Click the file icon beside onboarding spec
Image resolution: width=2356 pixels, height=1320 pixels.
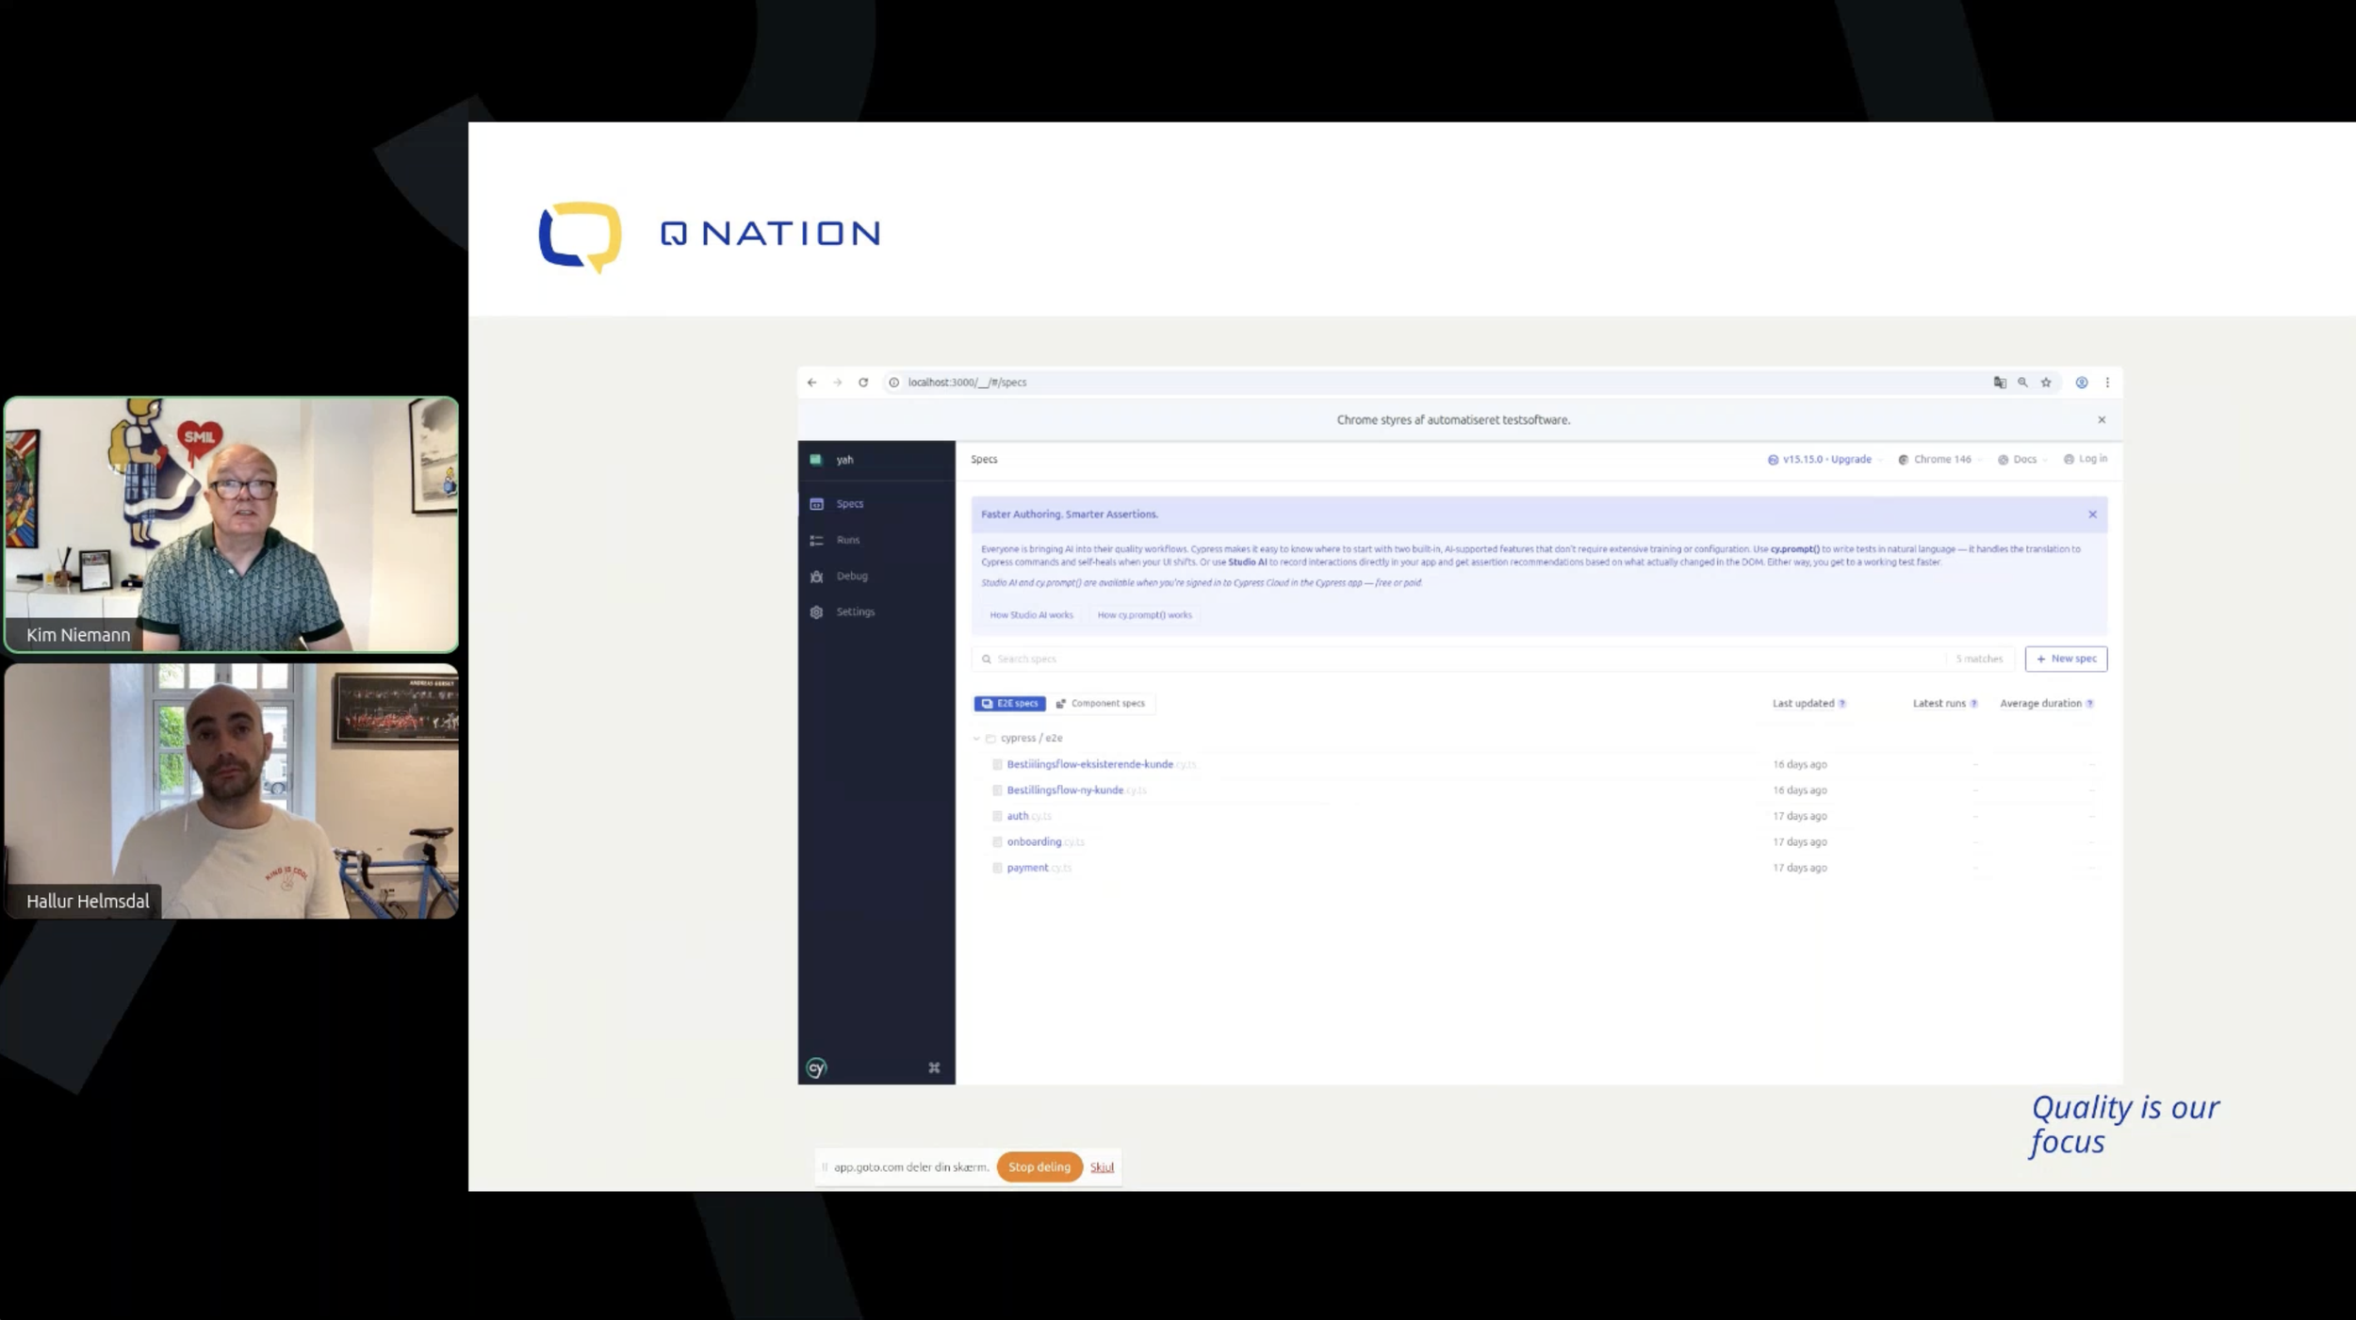point(997,842)
